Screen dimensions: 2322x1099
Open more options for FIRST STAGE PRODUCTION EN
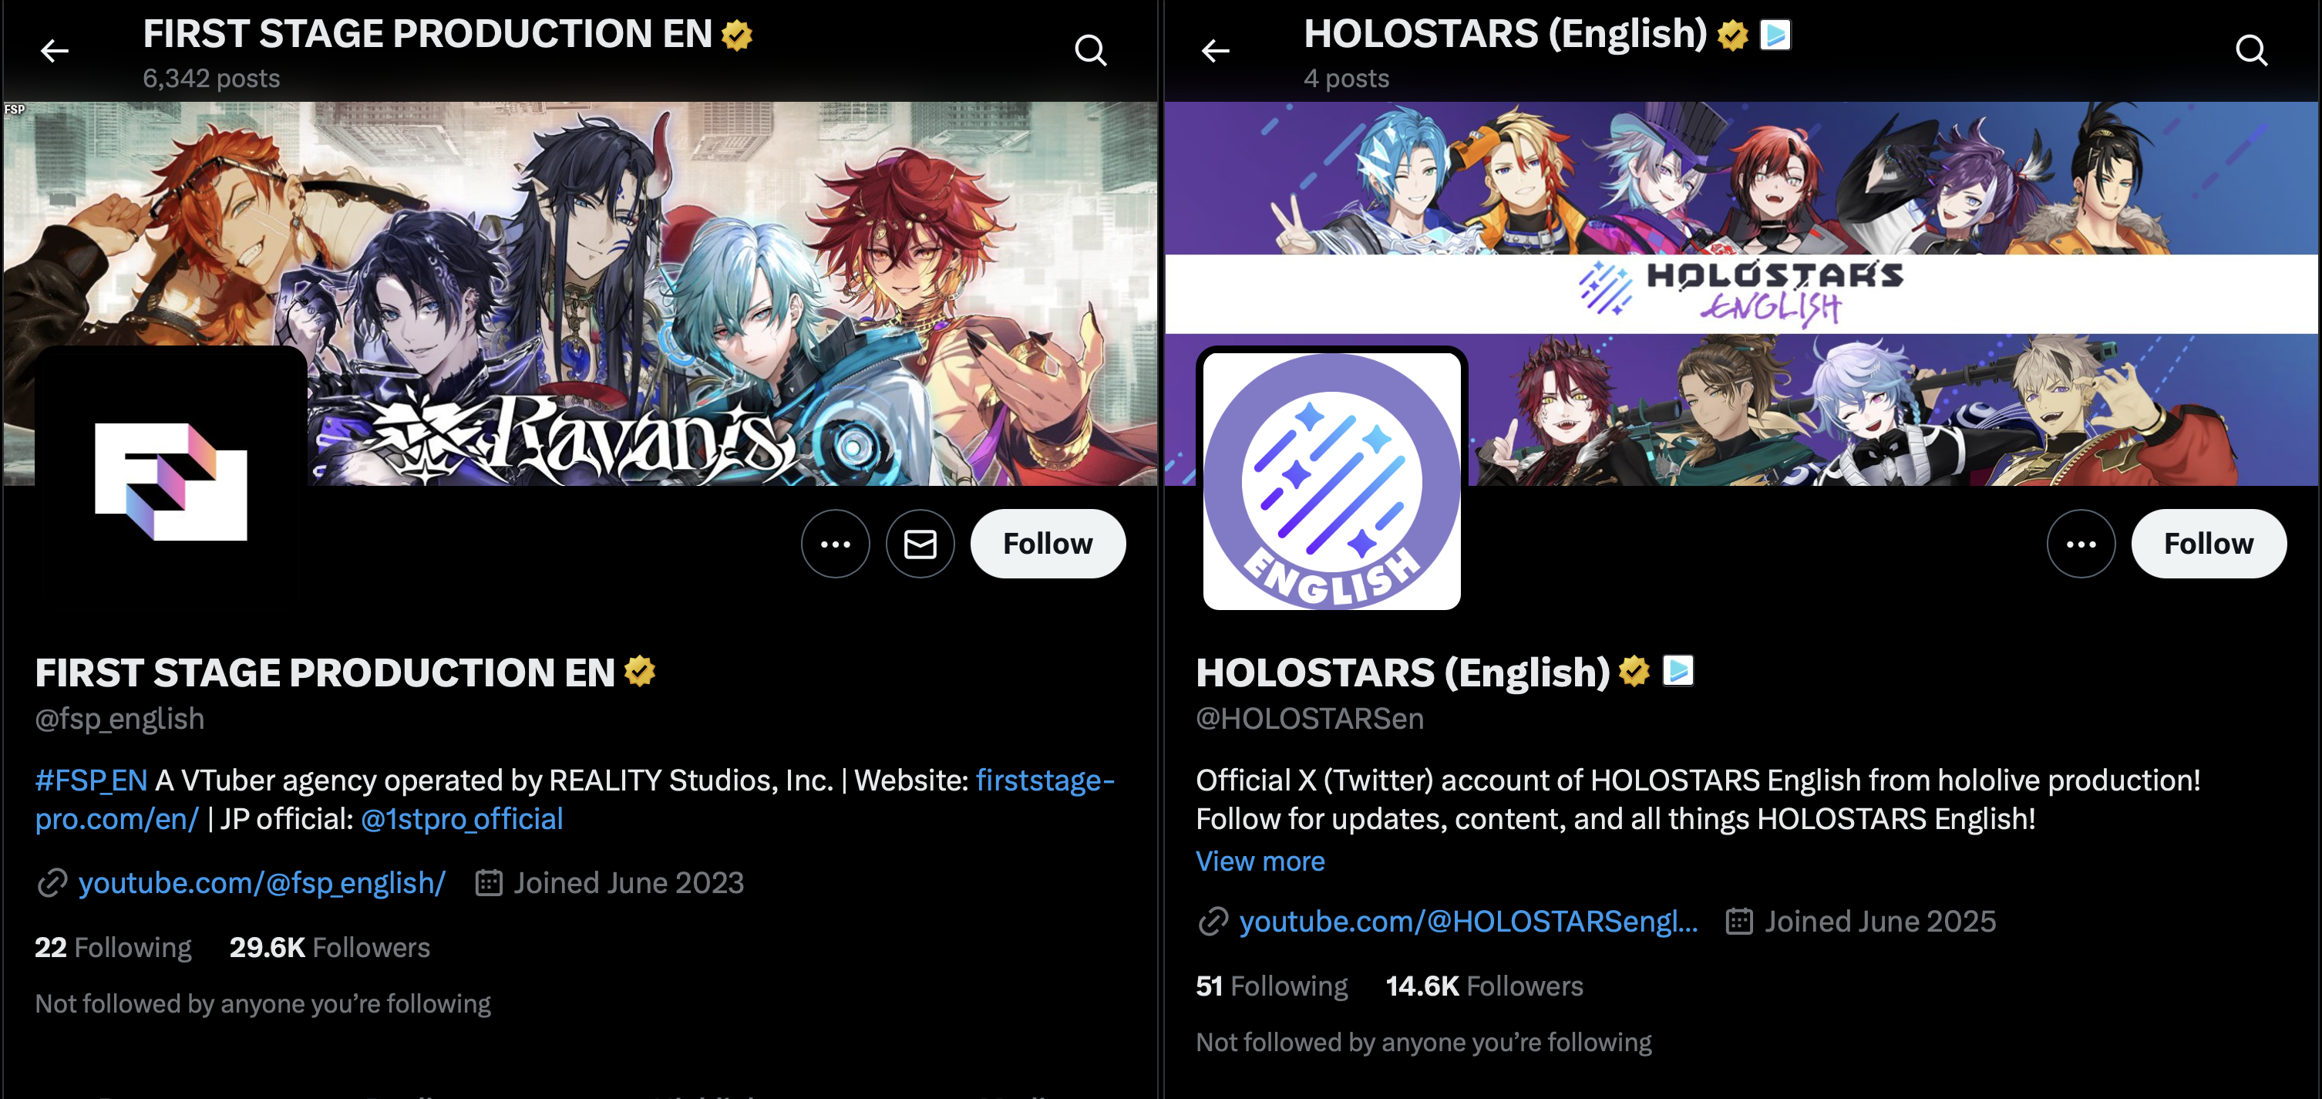coord(835,544)
